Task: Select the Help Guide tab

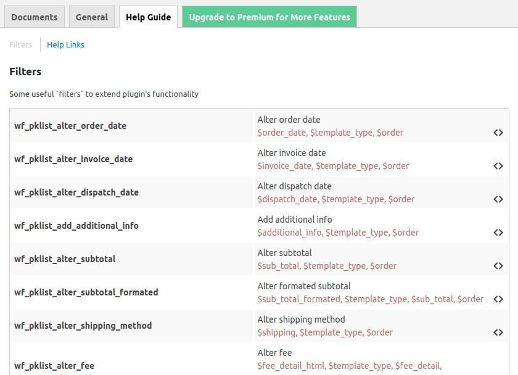Action: [148, 17]
